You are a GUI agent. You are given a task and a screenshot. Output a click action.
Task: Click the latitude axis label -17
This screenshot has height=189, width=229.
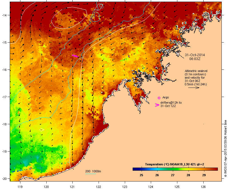pos(4,97)
